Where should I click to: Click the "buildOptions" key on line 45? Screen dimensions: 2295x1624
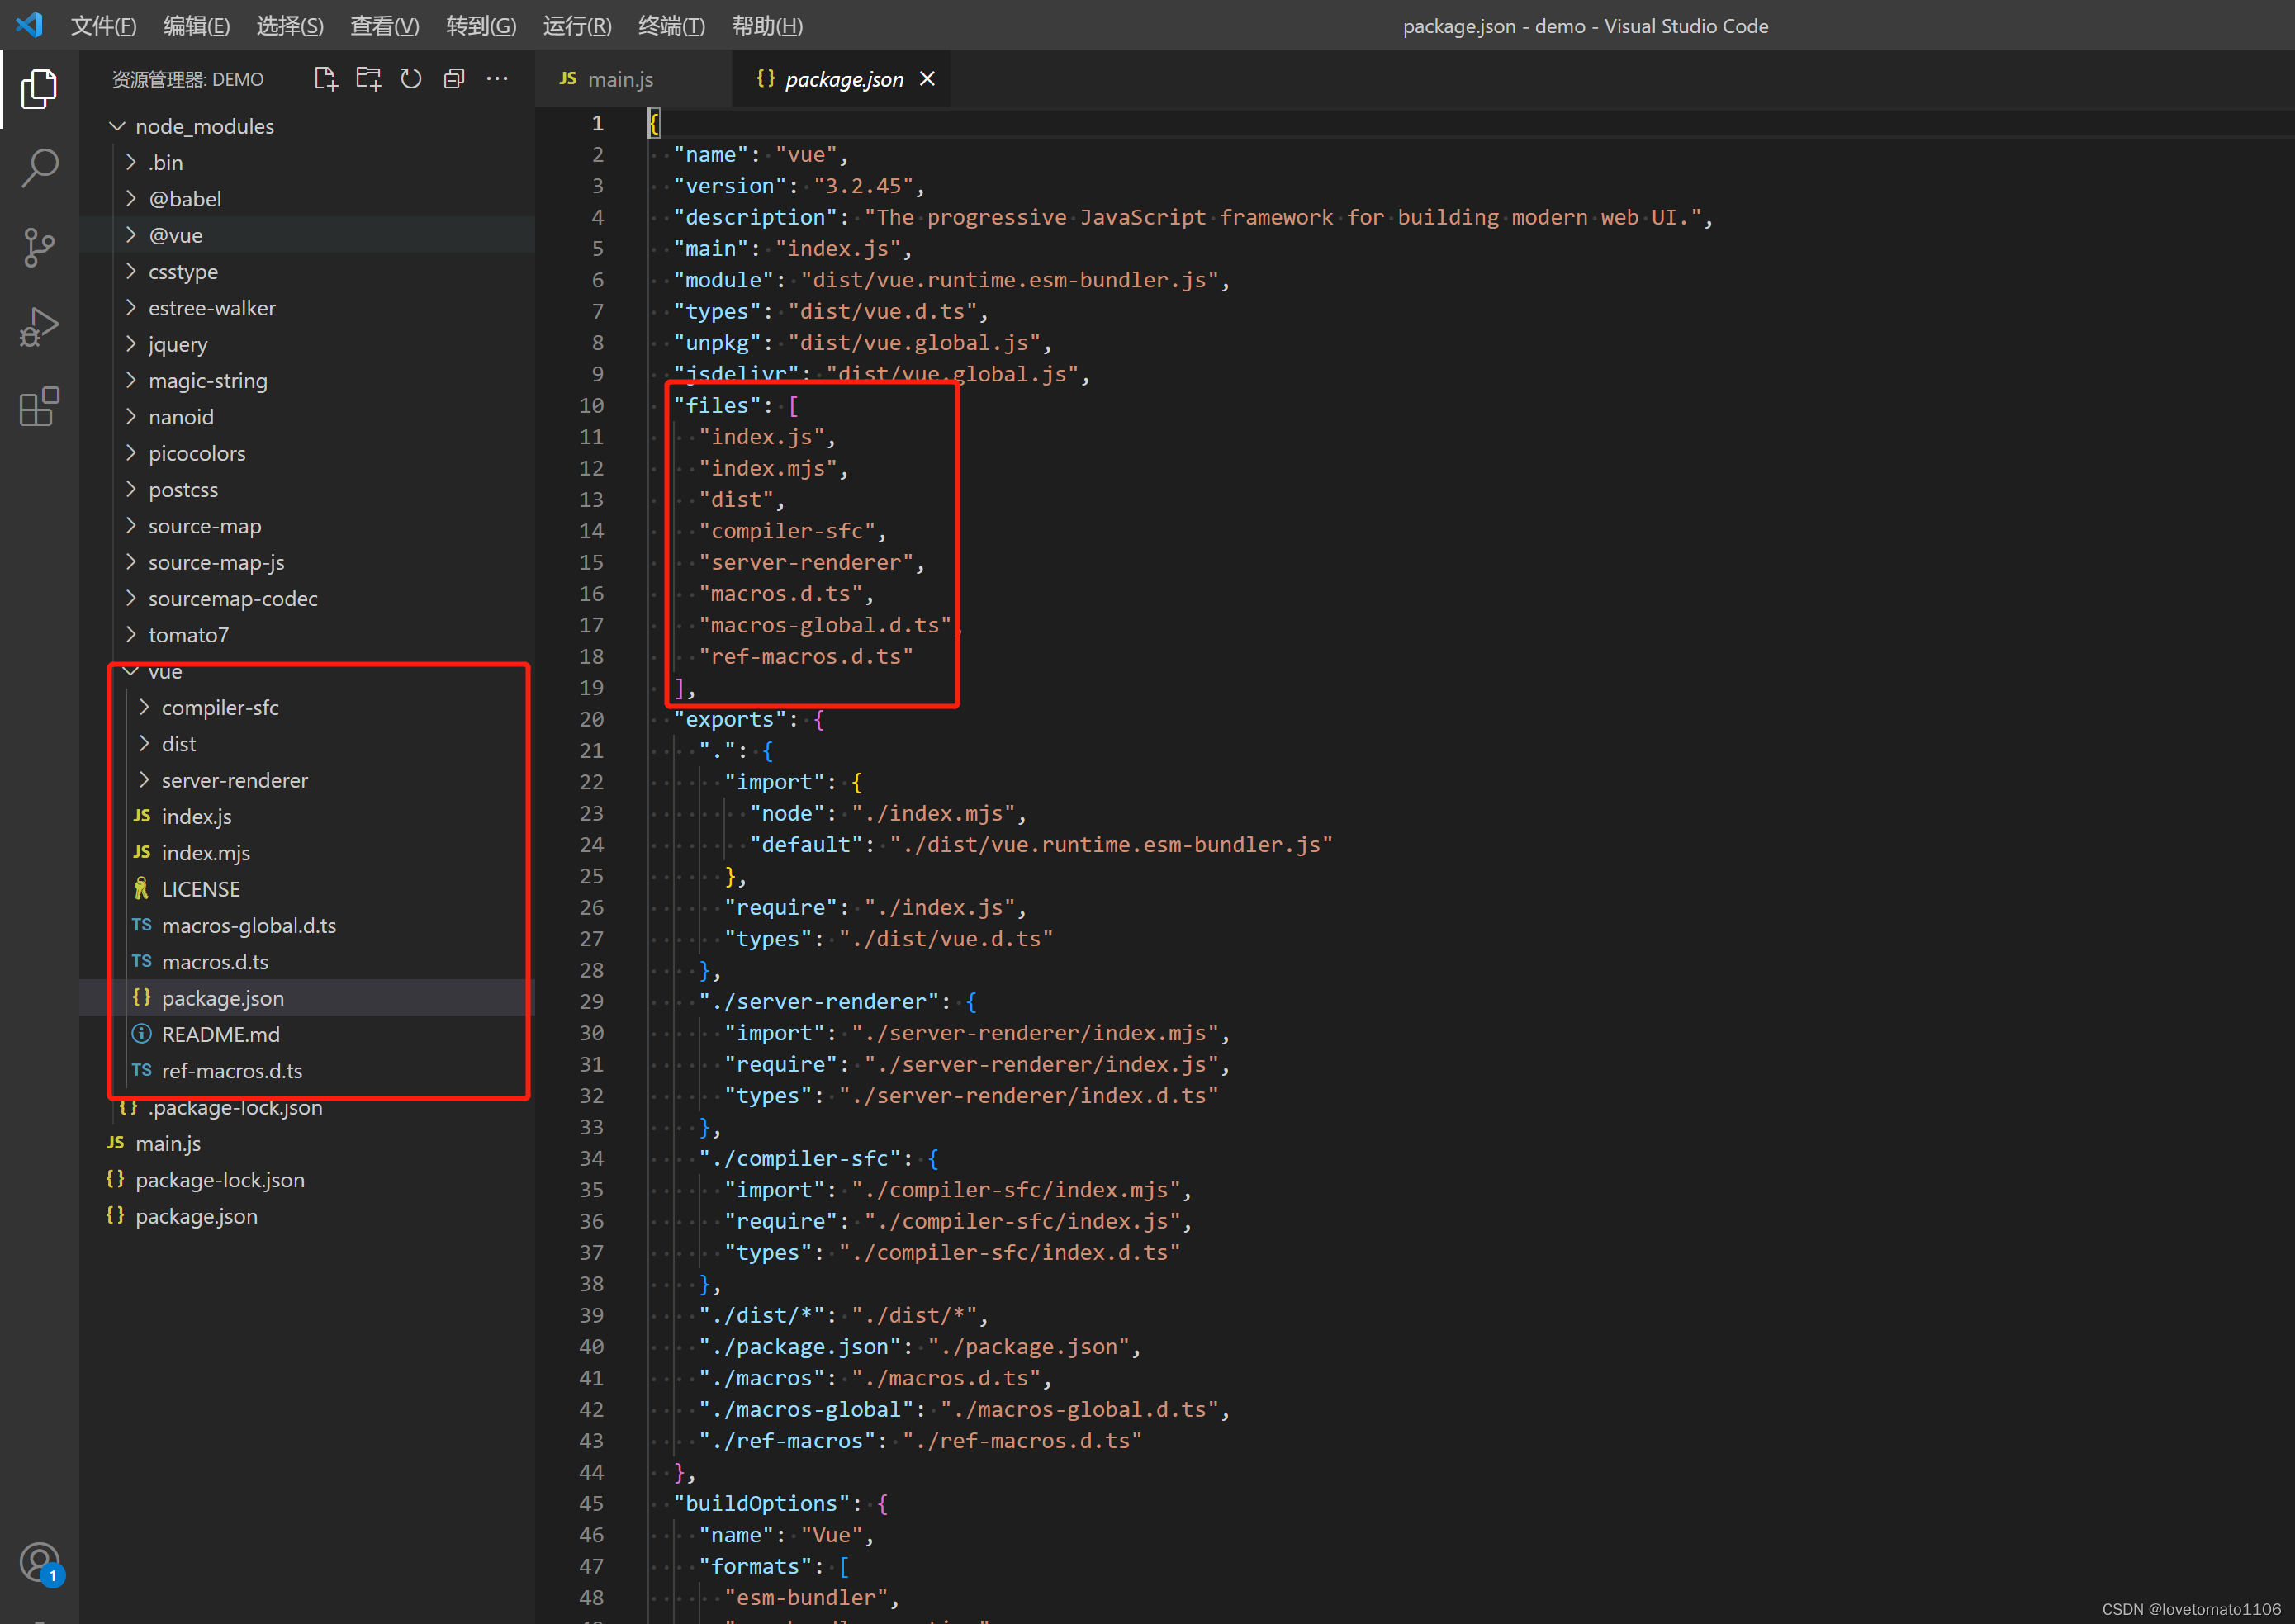[762, 1503]
